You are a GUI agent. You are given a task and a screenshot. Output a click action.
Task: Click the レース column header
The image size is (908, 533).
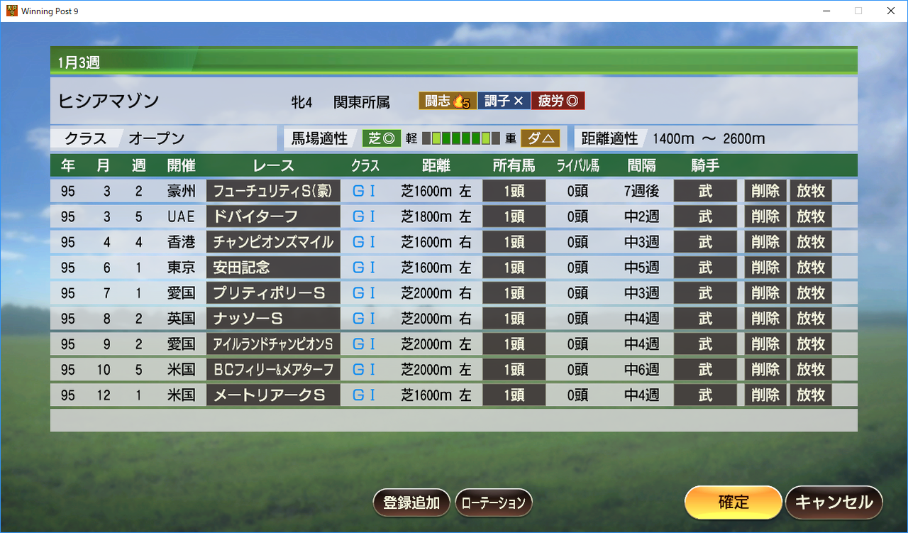point(273,165)
